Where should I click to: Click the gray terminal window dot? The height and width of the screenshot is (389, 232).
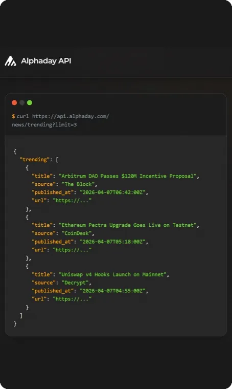pos(22,103)
